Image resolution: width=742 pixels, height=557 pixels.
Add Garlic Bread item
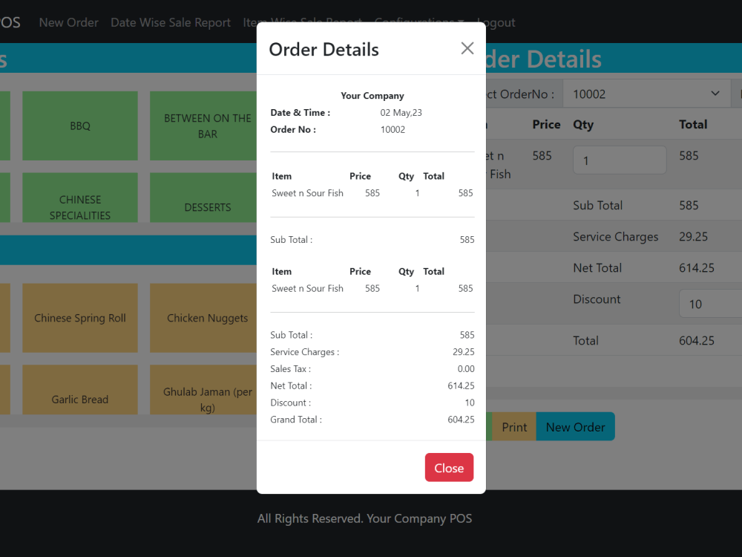[80, 390]
